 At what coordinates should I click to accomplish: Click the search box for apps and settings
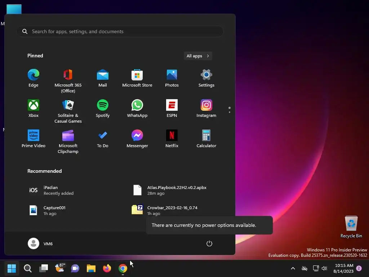(x=120, y=31)
